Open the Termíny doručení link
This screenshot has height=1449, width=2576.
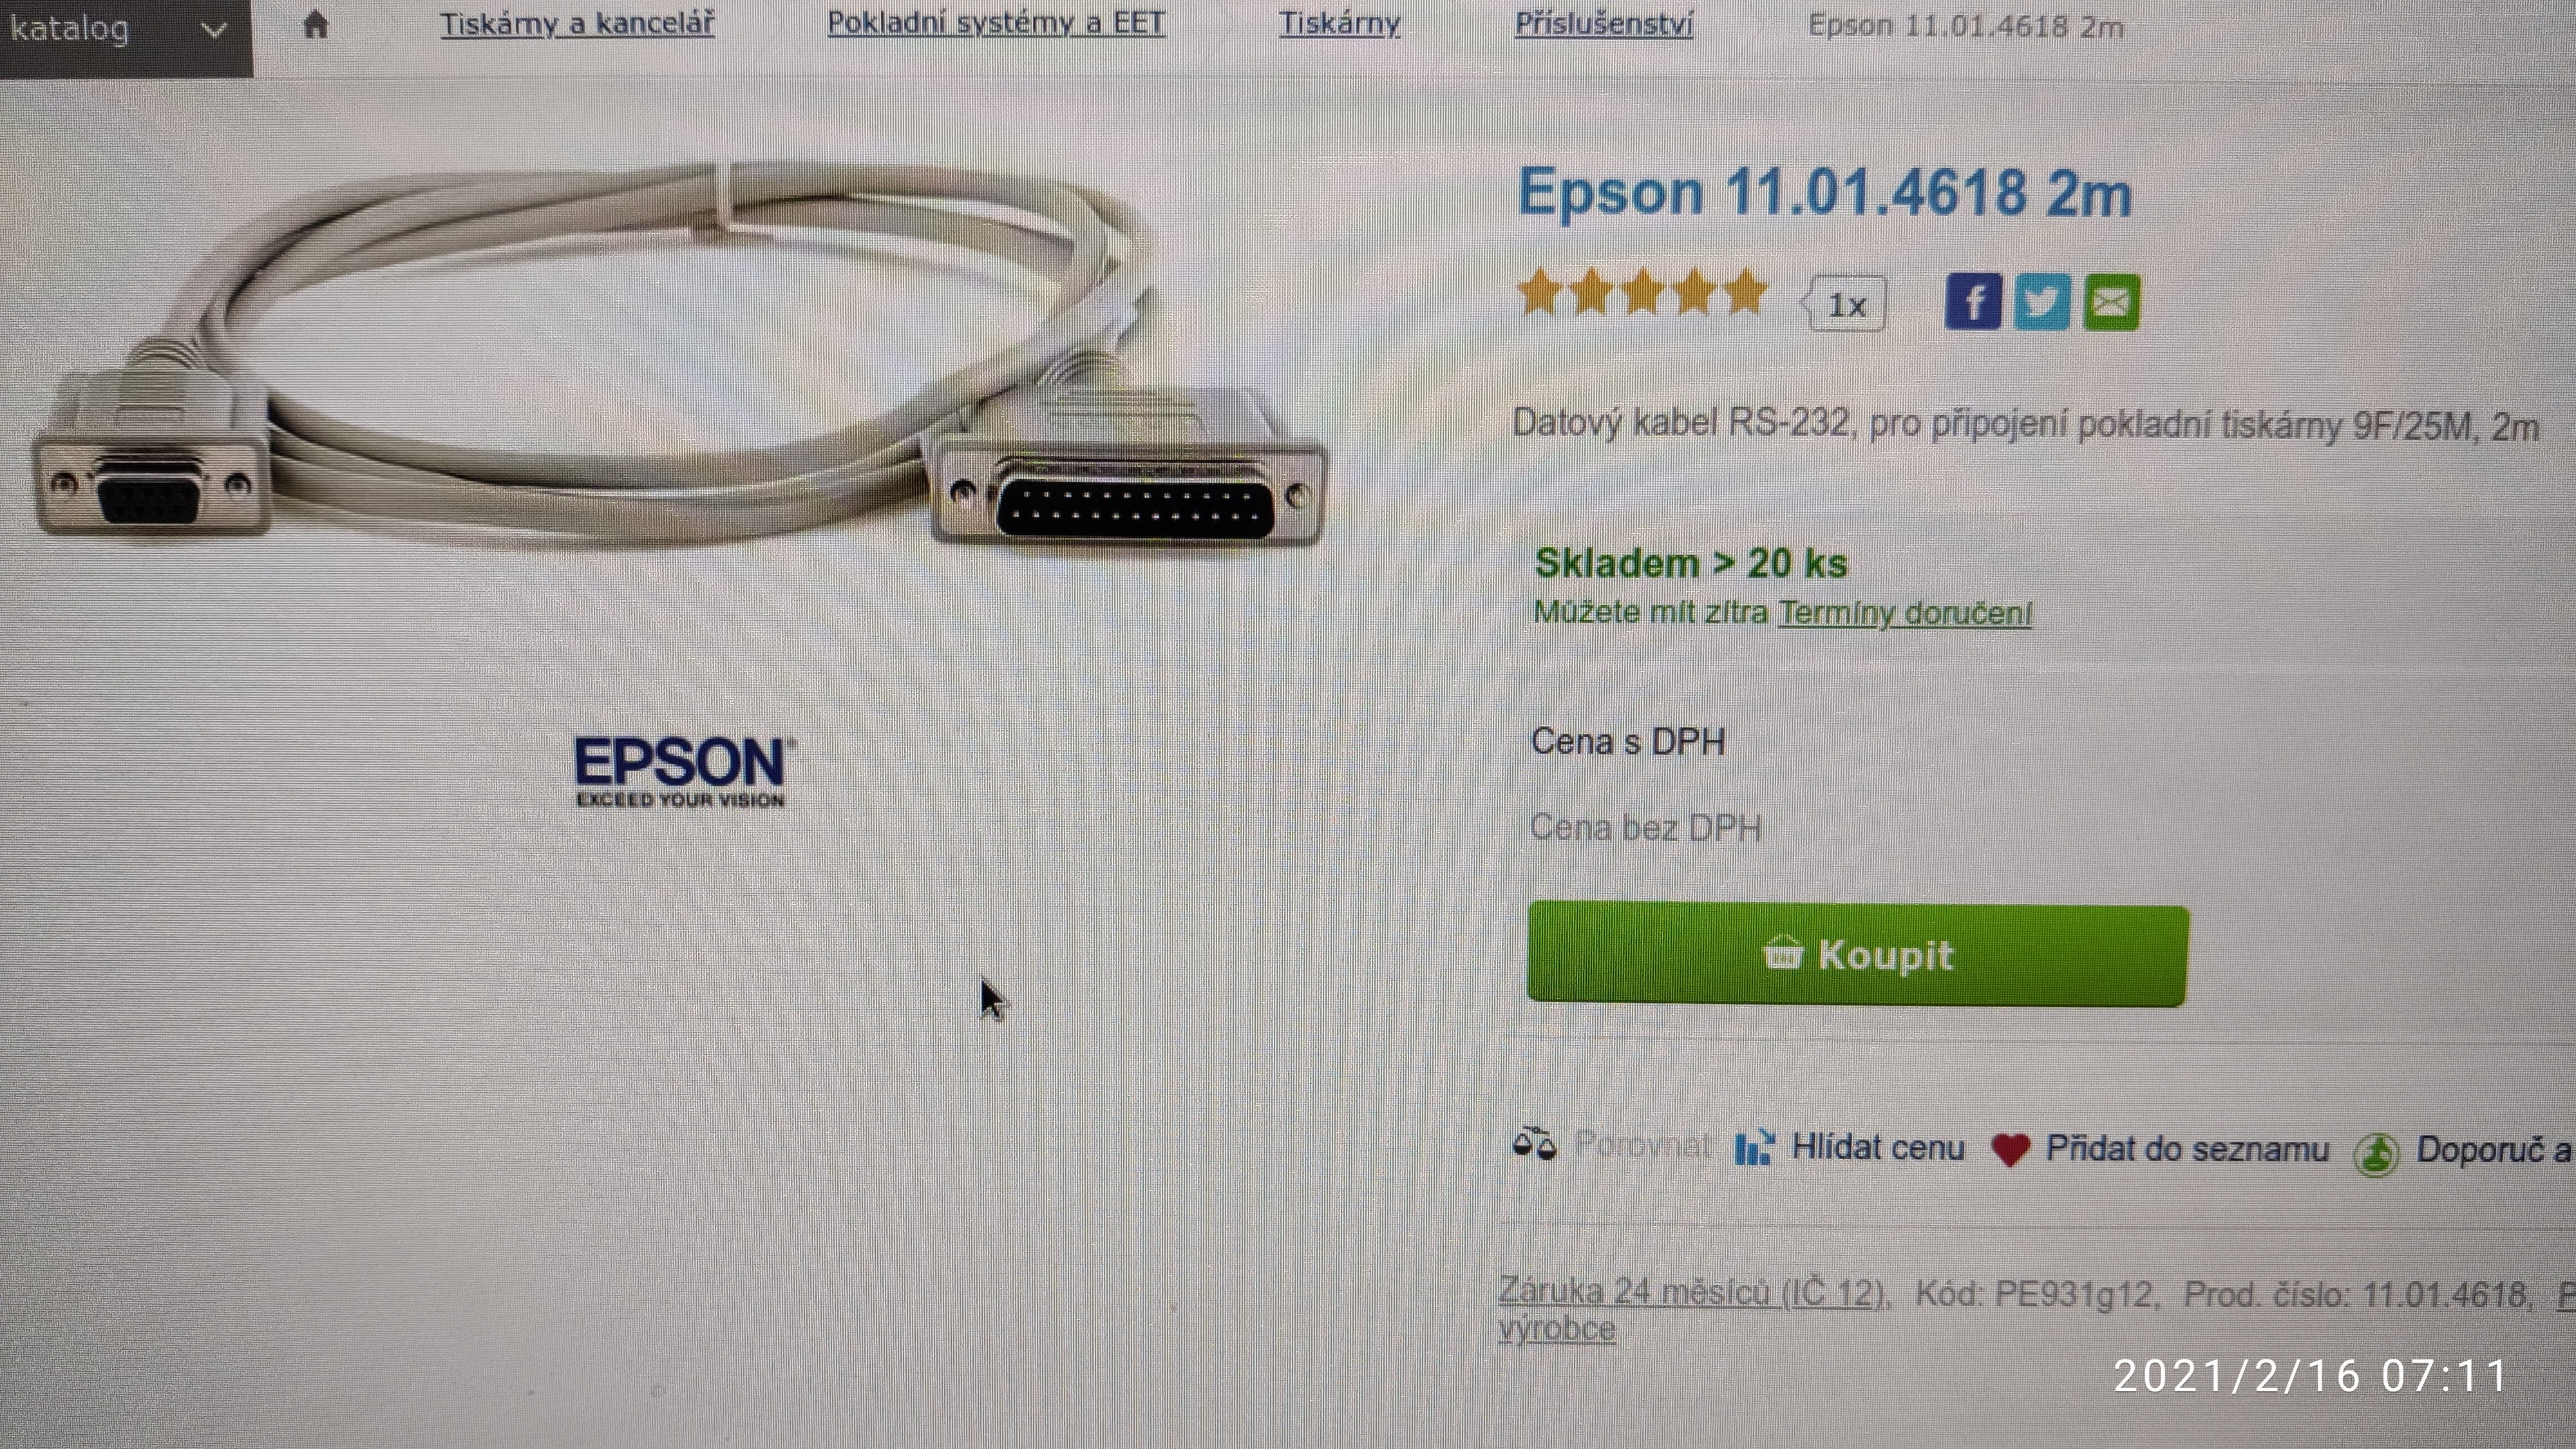(x=1905, y=613)
